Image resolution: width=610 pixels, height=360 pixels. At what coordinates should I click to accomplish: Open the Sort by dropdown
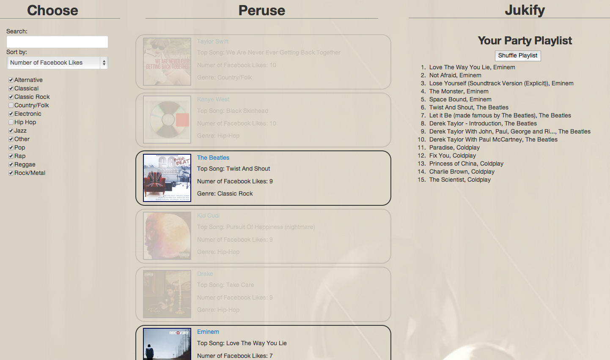pos(58,63)
